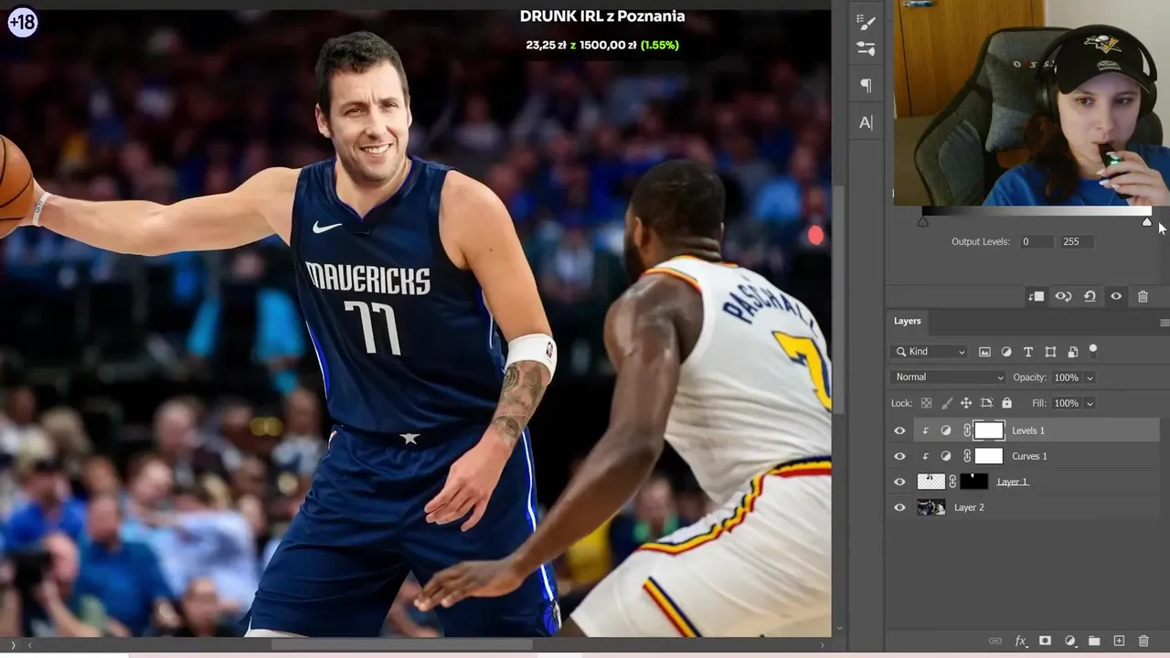
Task: Add a layer mask
Action: click(x=1045, y=642)
